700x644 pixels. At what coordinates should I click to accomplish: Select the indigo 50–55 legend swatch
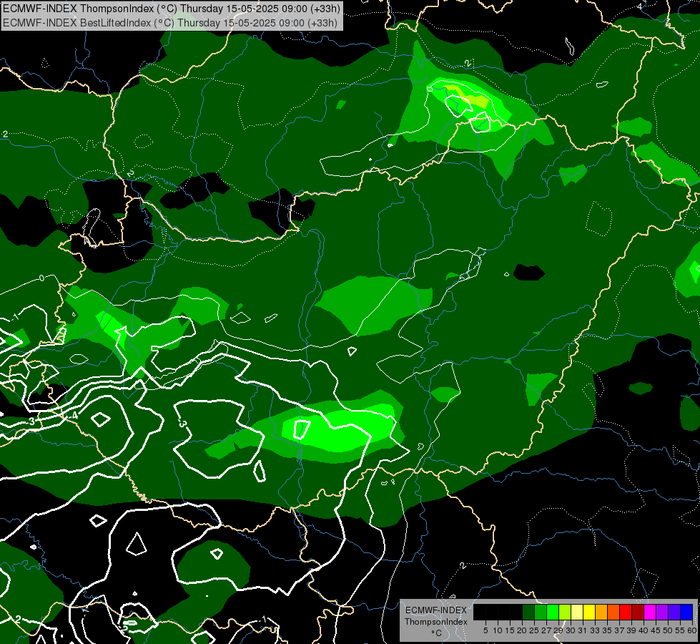pos(674,612)
